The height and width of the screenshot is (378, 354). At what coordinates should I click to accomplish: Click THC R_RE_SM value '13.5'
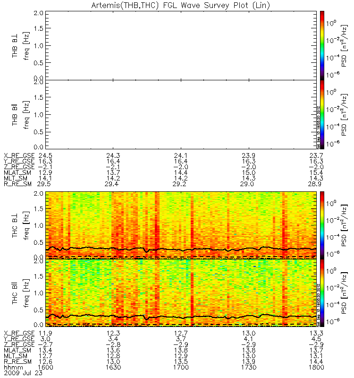181,361
